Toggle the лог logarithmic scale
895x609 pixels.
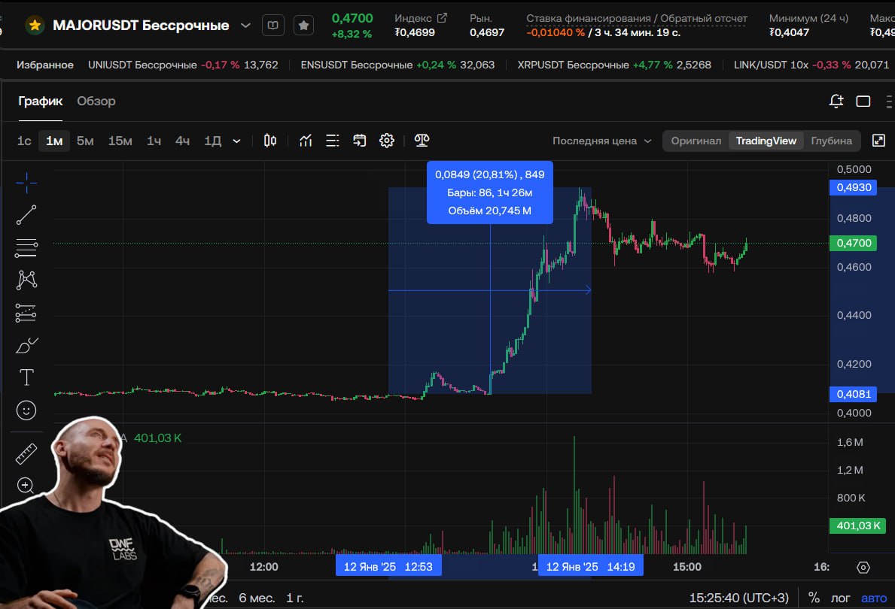pyautogui.click(x=840, y=598)
